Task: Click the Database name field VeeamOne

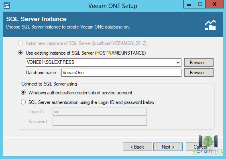Action: 121,73
